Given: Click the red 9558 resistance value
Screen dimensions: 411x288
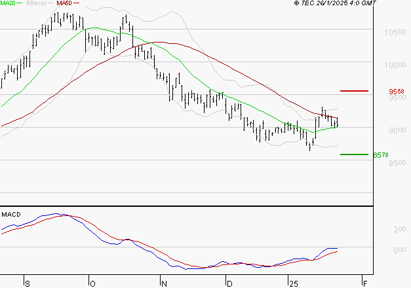Looking at the screenshot, I should (x=397, y=92).
